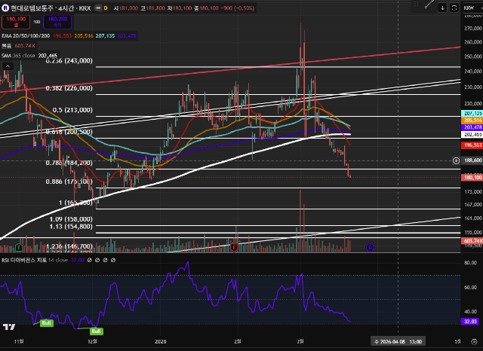The height and width of the screenshot is (351, 483).
Task: Click the down arrow button at top right
Action: coord(442,8)
